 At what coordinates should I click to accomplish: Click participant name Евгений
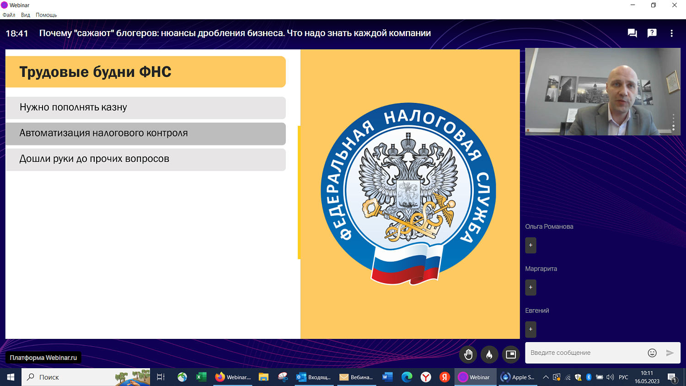coord(537,311)
